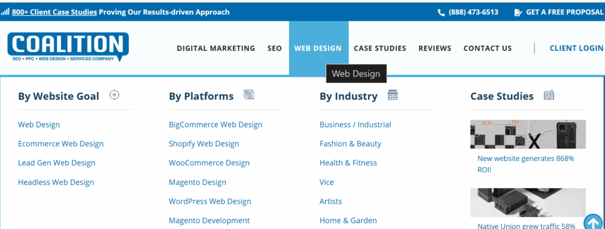Select the Health & Fitness industry

[x=348, y=163]
